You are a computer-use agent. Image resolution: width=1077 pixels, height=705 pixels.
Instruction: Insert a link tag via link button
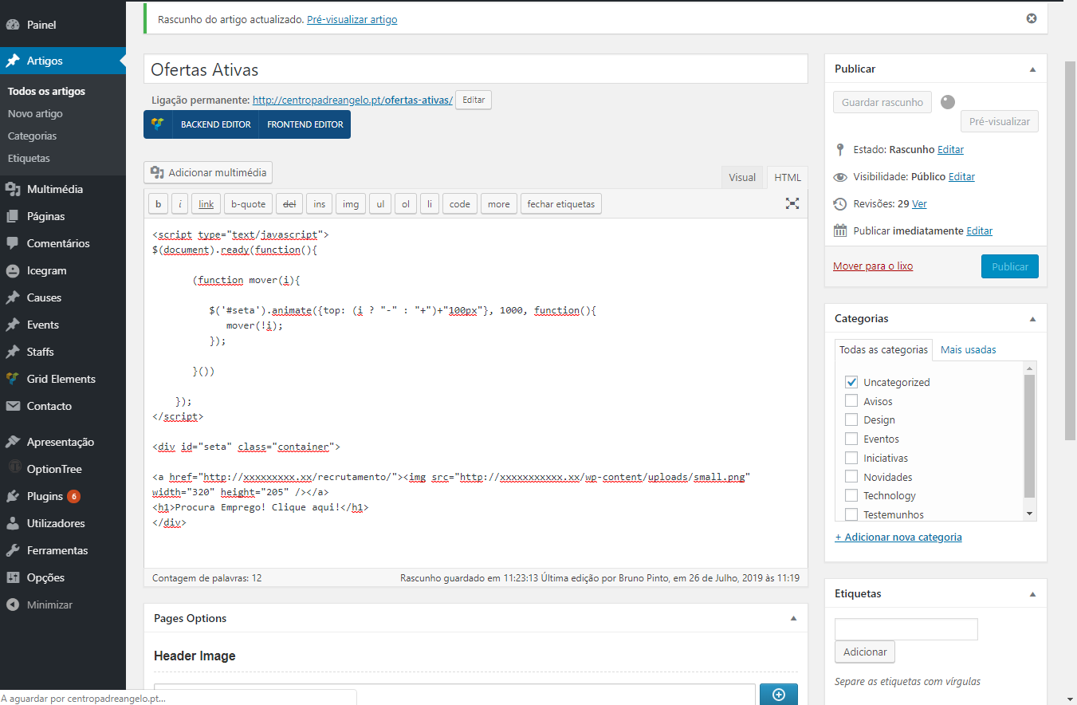point(206,204)
